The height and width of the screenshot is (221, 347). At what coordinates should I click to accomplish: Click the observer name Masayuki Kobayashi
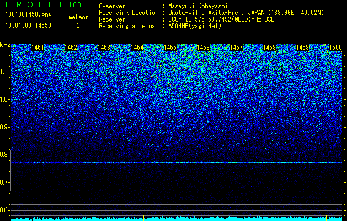point(197,6)
